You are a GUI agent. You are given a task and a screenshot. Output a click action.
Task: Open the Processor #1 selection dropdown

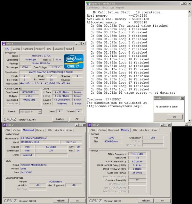tap(40, 112)
